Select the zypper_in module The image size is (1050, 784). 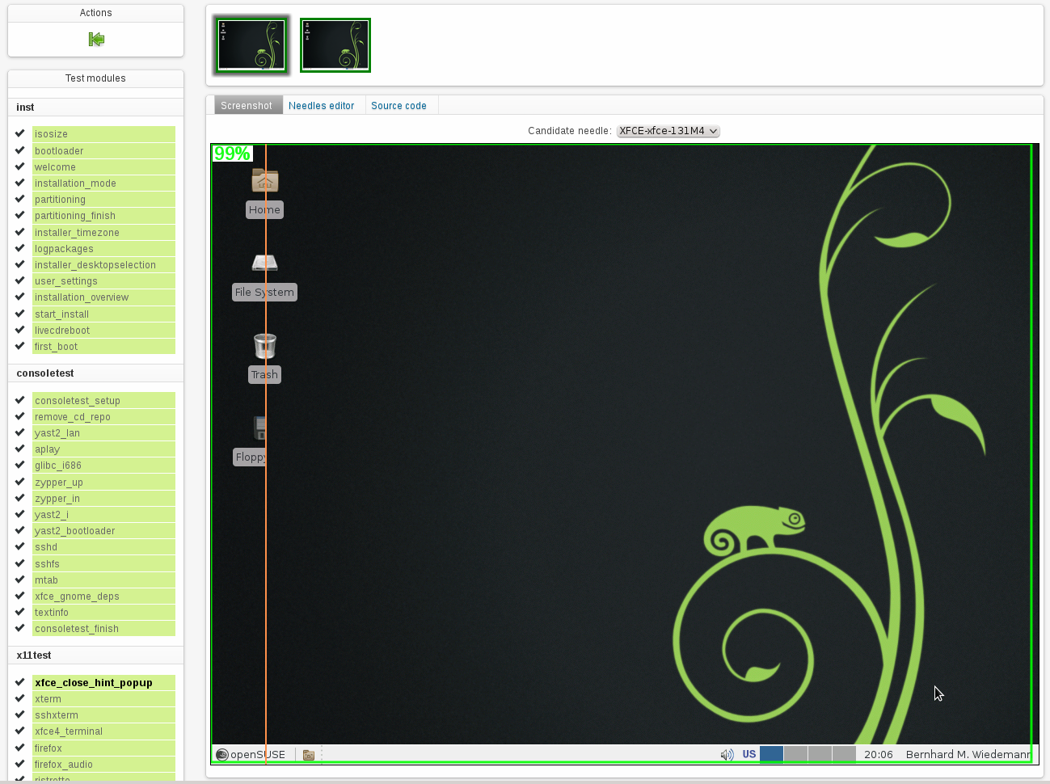(103, 499)
